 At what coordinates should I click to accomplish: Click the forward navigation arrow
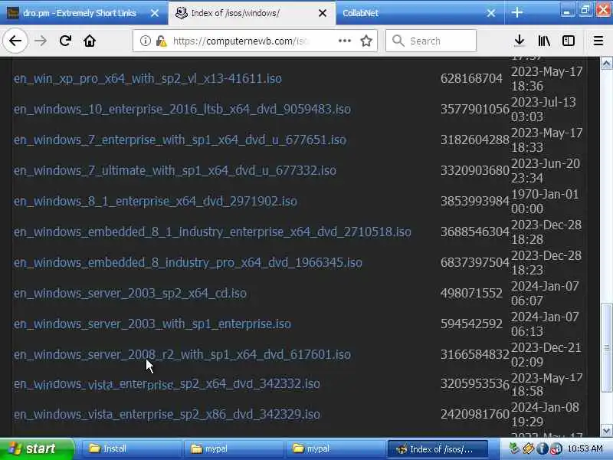(x=41, y=41)
